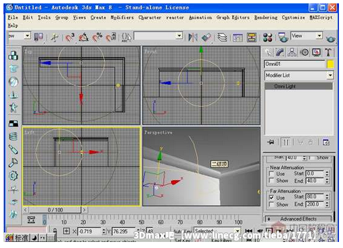Open the Material Editor four-spheres icon

[x=268, y=37]
